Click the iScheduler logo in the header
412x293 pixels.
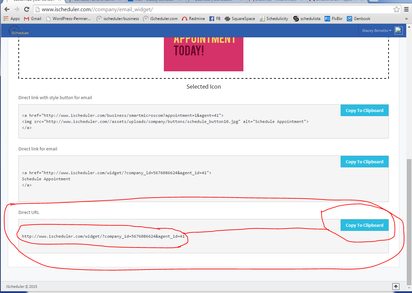tap(19, 31)
